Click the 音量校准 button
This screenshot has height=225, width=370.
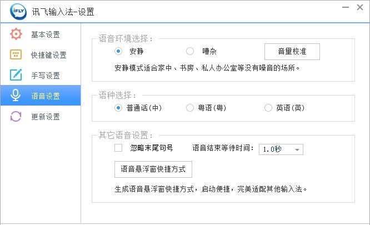coord(292,52)
